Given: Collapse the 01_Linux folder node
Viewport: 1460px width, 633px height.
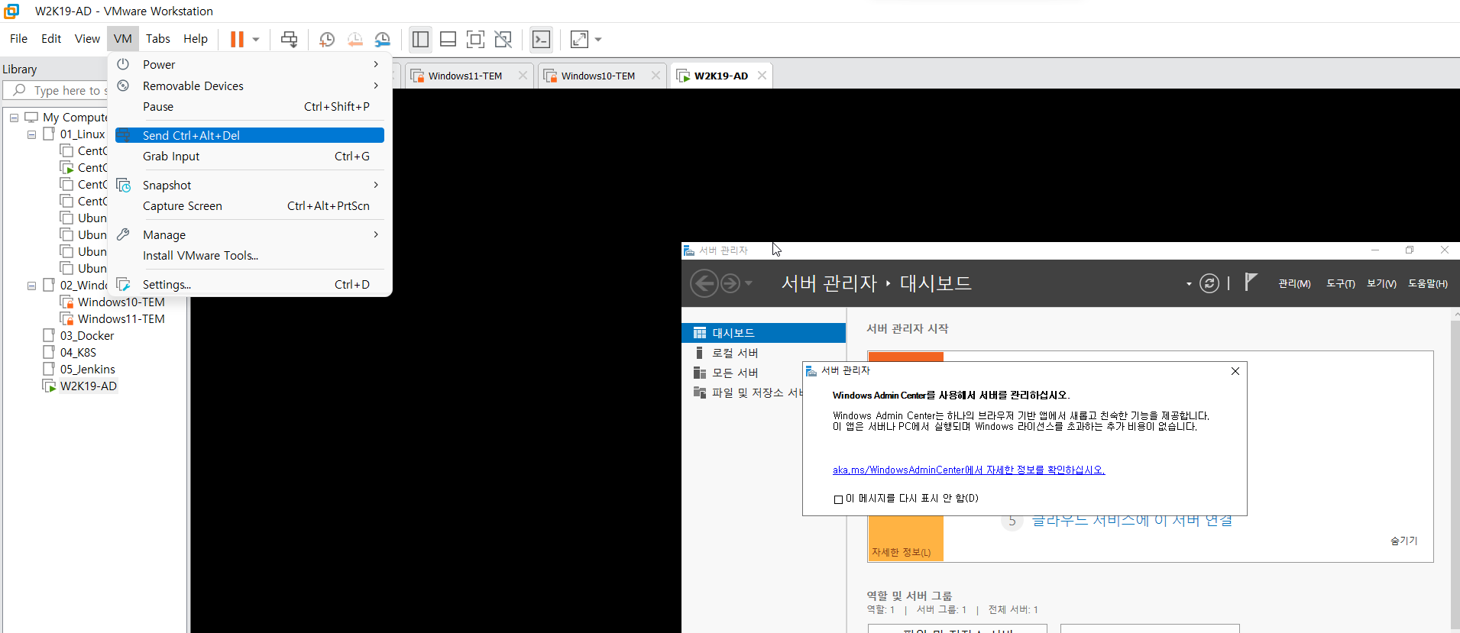Looking at the screenshot, I should click(x=31, y=134).
